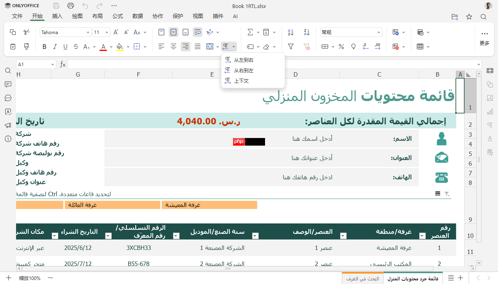Click the percent style icon
The width and height of the screenshot is (498, 284).
point(341,46)
